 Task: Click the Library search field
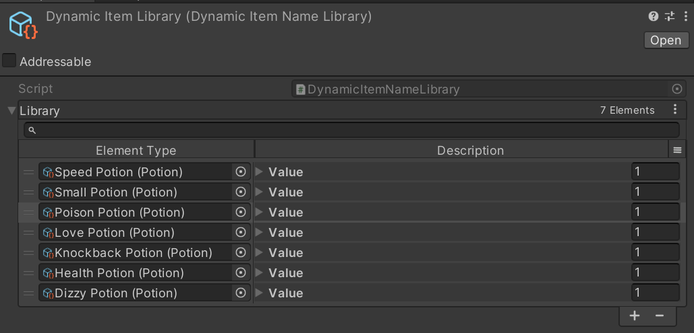[351, 130]
